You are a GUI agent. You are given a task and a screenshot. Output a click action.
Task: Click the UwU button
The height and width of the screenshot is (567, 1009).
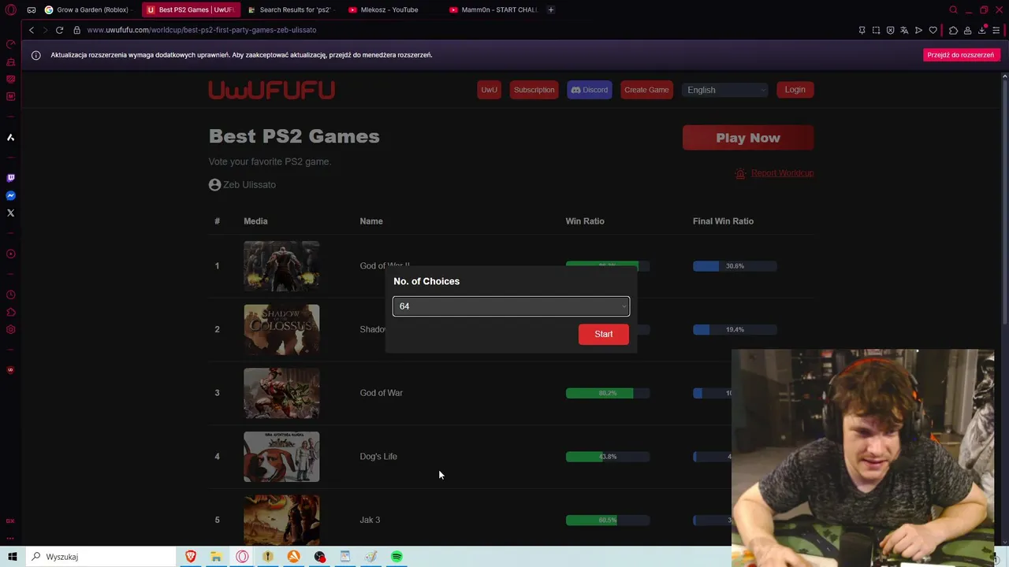(x=490, y=90)
